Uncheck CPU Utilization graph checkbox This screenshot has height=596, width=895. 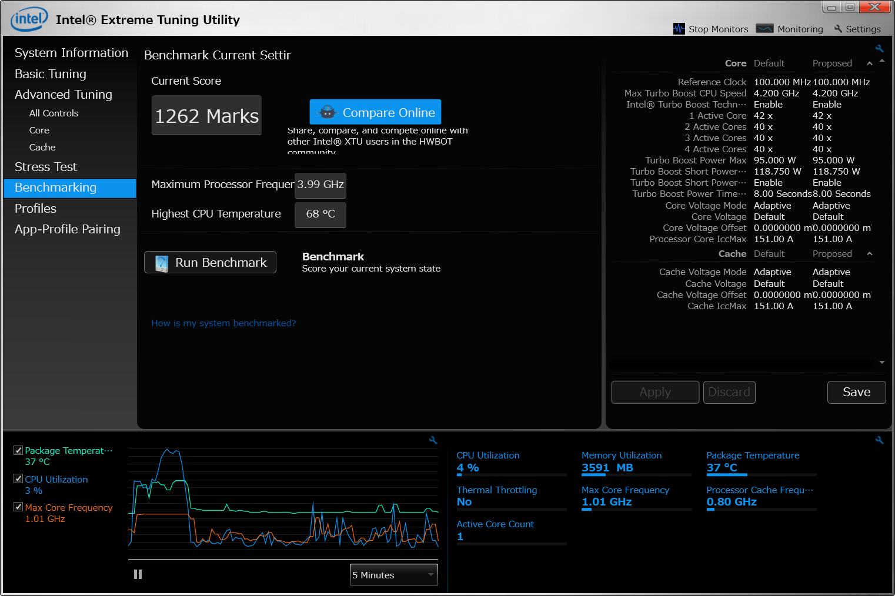pos(18,479)
